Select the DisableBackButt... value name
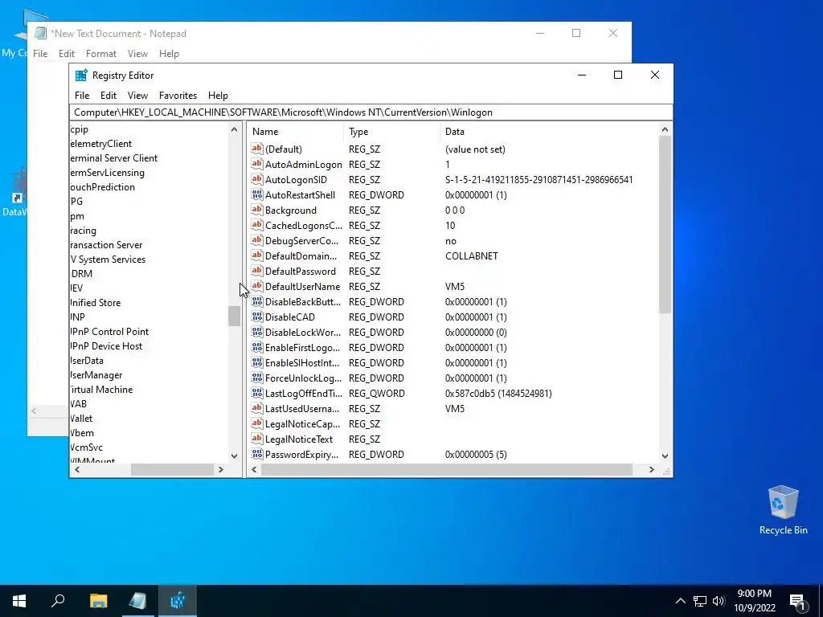 point(302,302)
